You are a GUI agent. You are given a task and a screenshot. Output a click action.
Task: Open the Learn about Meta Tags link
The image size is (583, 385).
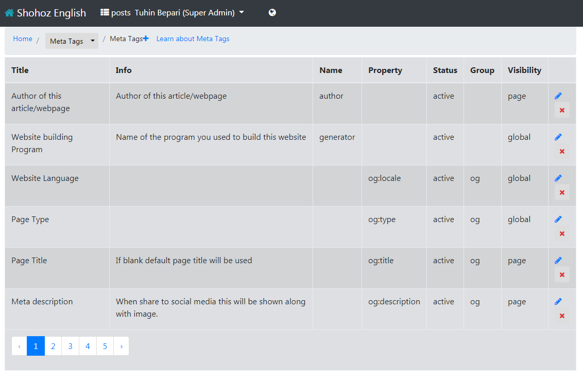[193, 39]
